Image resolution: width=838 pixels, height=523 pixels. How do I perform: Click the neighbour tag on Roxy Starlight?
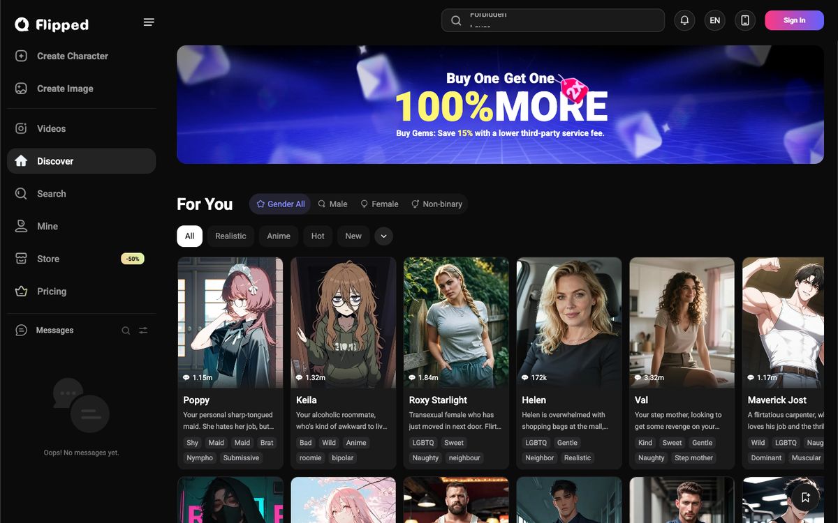point(465,458)
